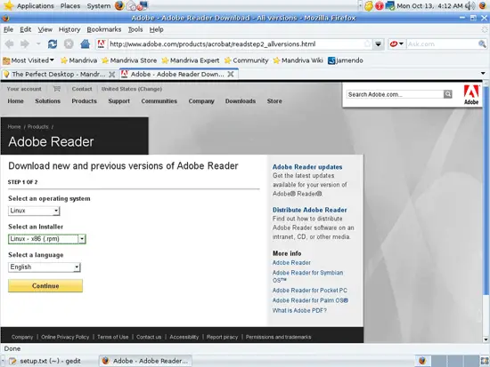Image resolution: width=490 pixels, height=367 pixels.
Task: Click the red update notifier tray icon
Action: (x=379, y=5)
